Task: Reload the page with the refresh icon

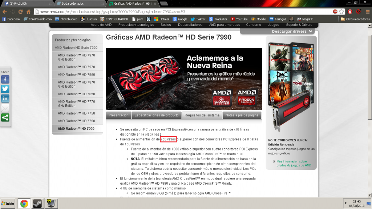Action: click(x=21, y=12)
